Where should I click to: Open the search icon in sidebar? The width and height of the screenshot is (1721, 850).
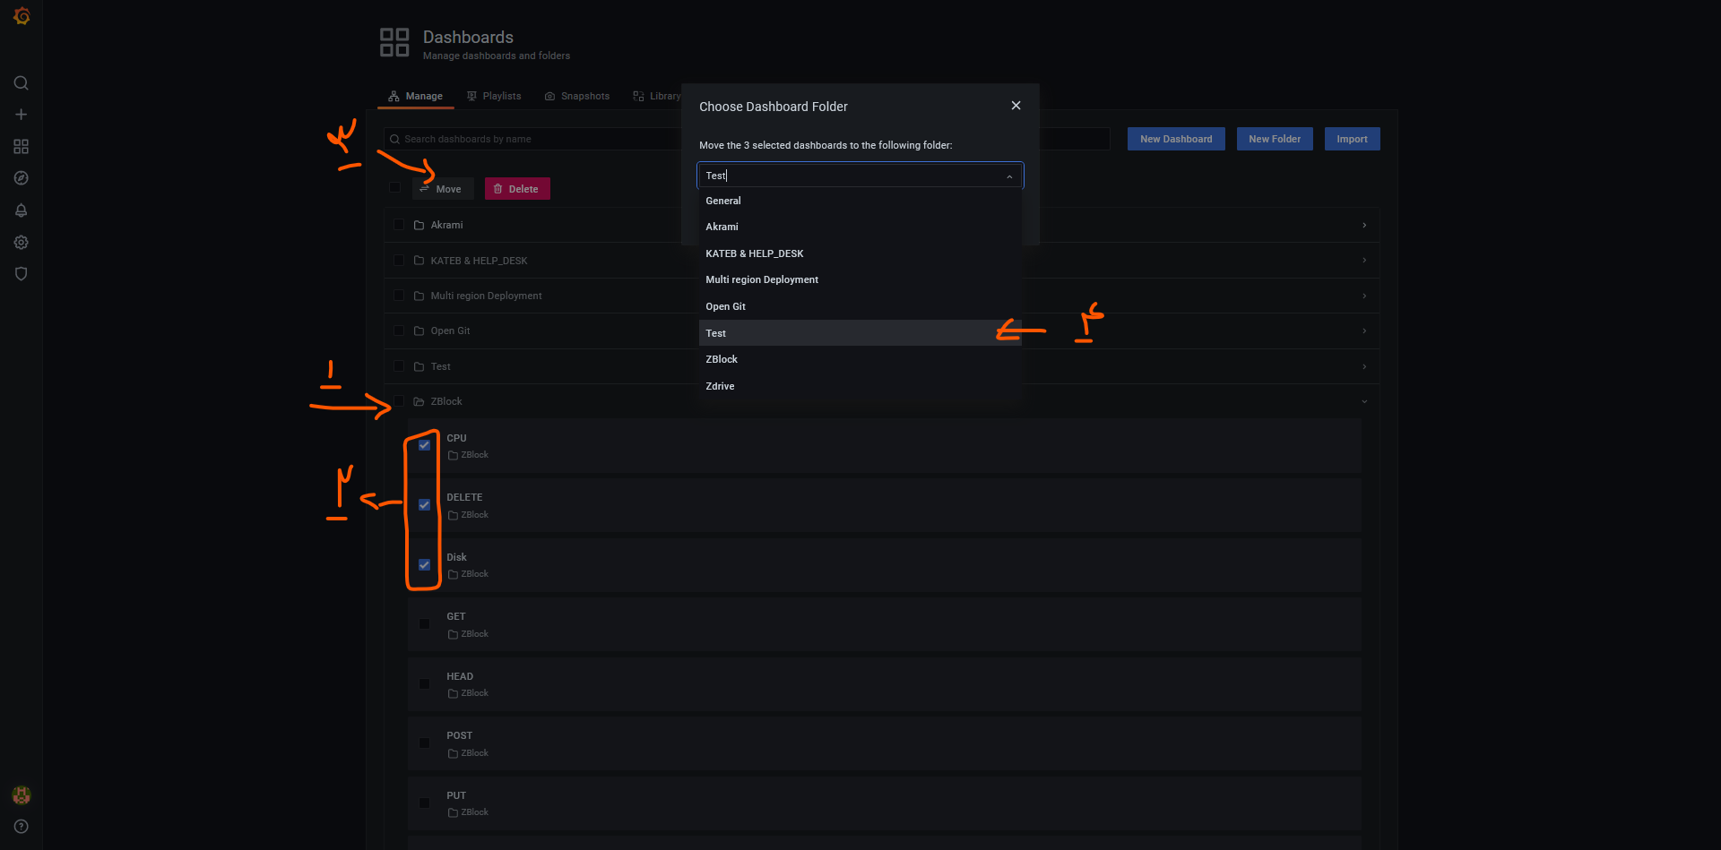pyautogui.click(x=22, y=83)
